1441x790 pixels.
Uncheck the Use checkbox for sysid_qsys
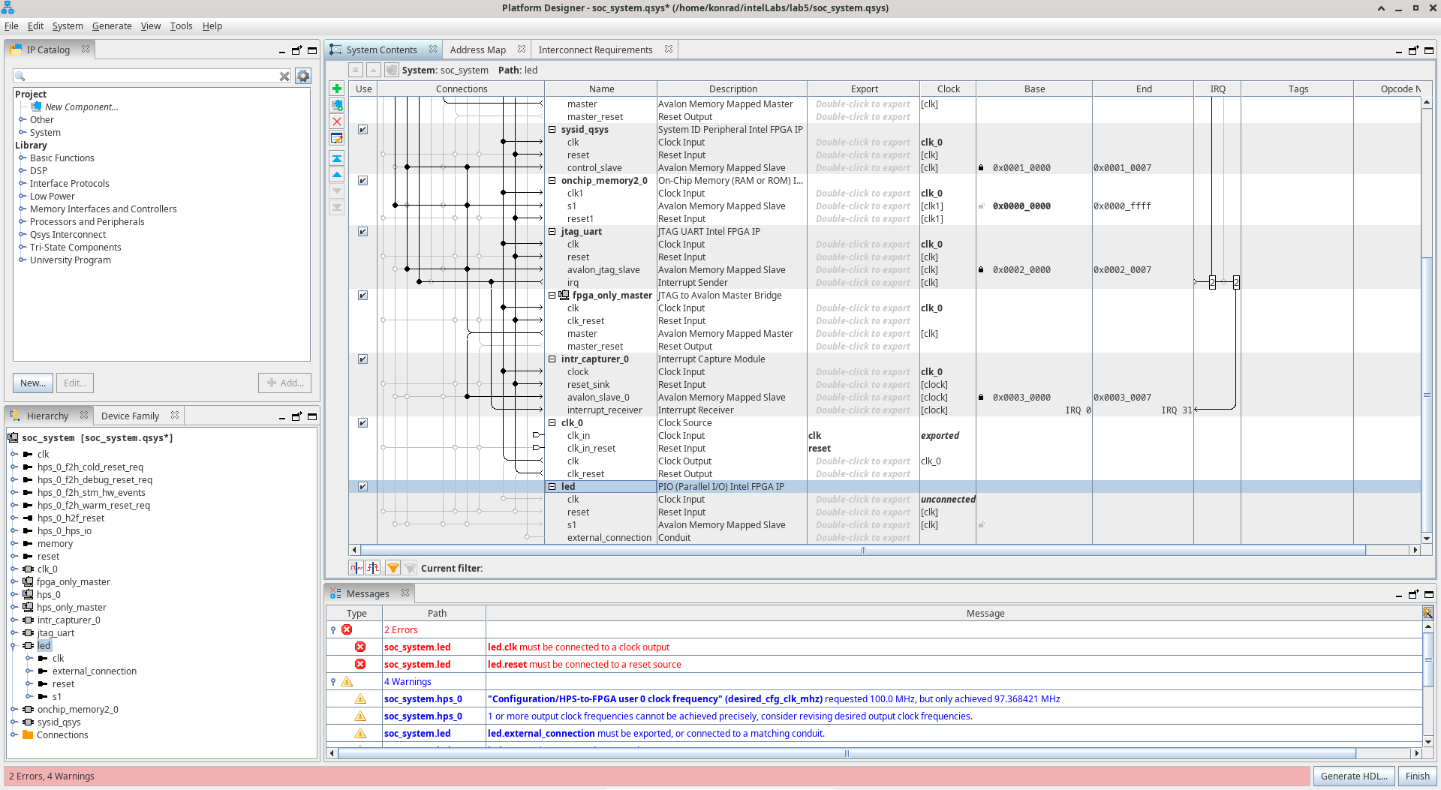point(363,130)
